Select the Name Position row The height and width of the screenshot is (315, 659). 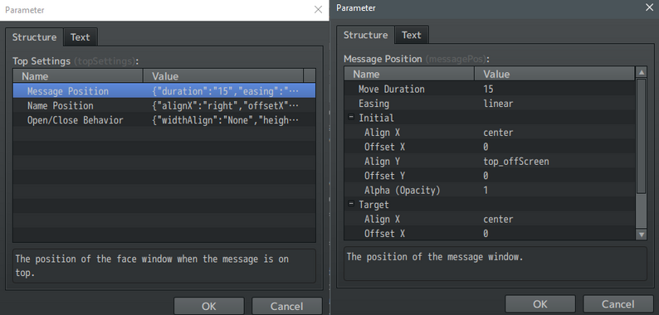point(164,105)
